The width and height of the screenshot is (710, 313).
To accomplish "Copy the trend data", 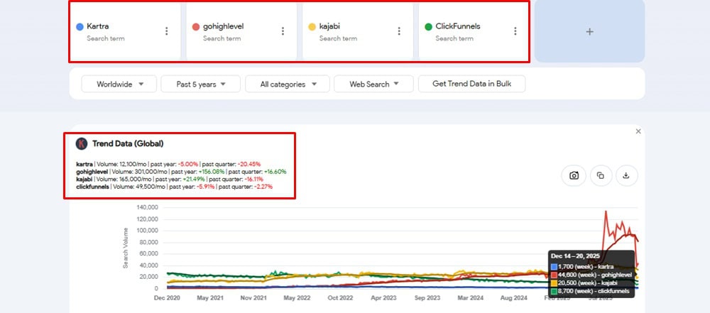I will 601,176.
